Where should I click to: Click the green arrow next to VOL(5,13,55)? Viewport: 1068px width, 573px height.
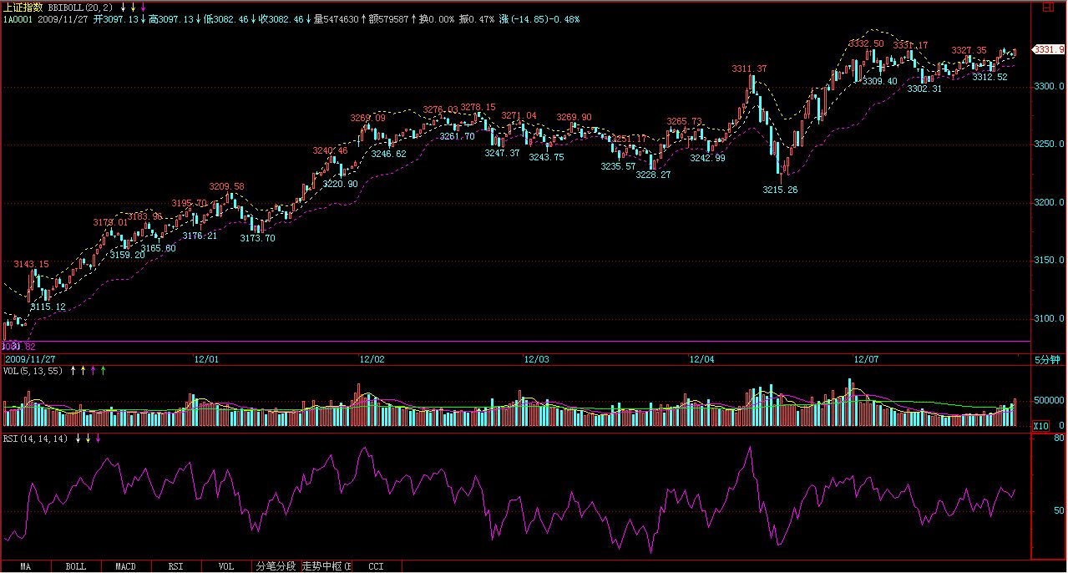103,369
